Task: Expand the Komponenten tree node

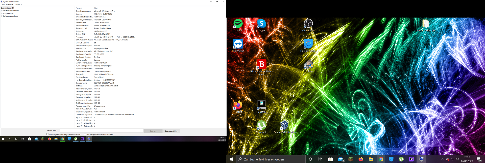Action: [x=2, y=13]
